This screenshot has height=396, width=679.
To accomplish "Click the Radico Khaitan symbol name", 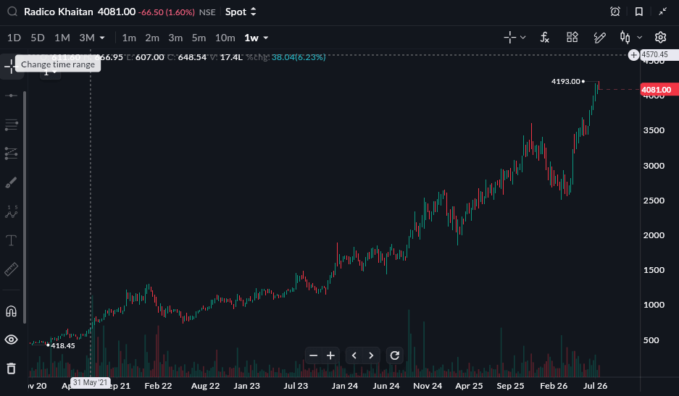I will coord(59,12).
